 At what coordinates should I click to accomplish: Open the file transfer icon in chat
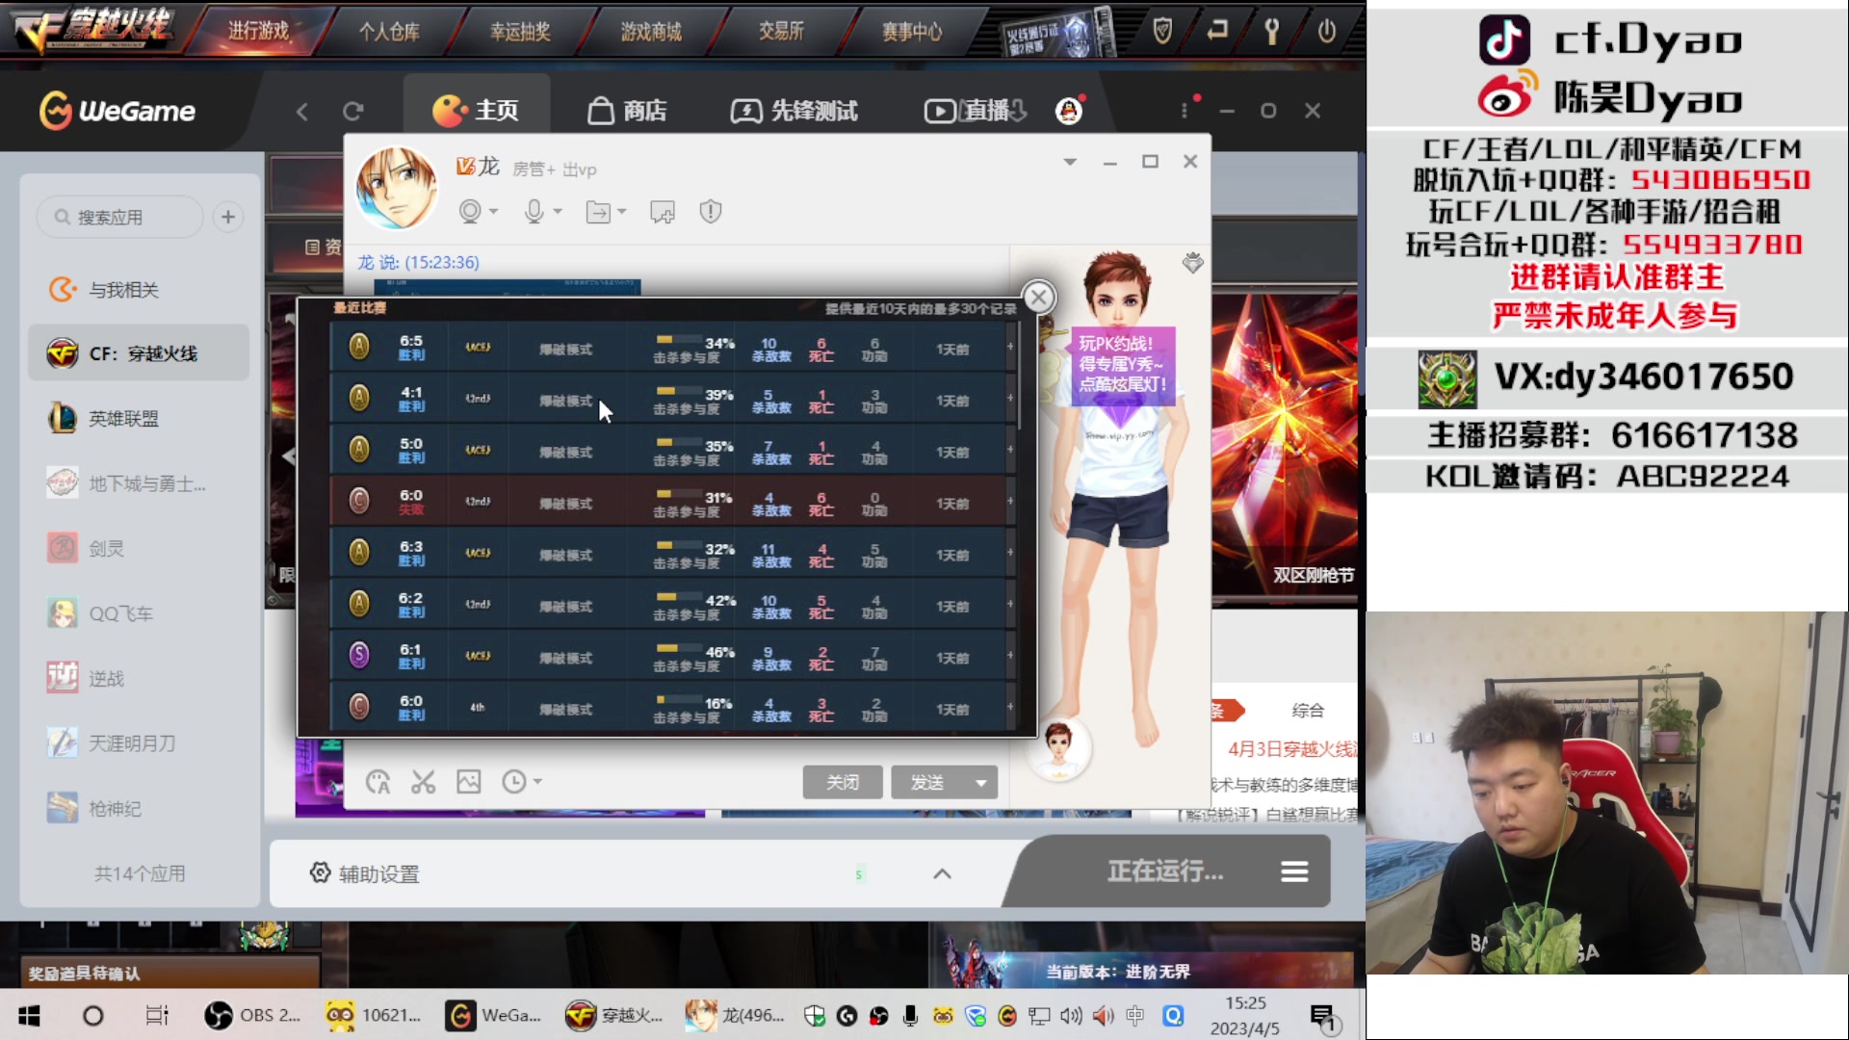click(x=598, y=212)
